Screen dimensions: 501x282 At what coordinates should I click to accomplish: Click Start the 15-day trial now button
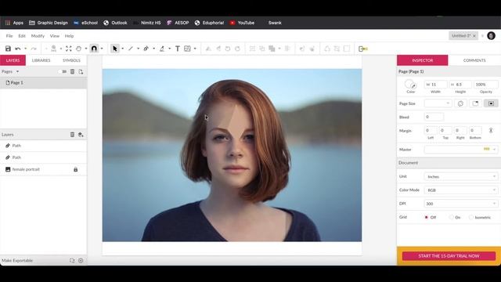(449, 256)
